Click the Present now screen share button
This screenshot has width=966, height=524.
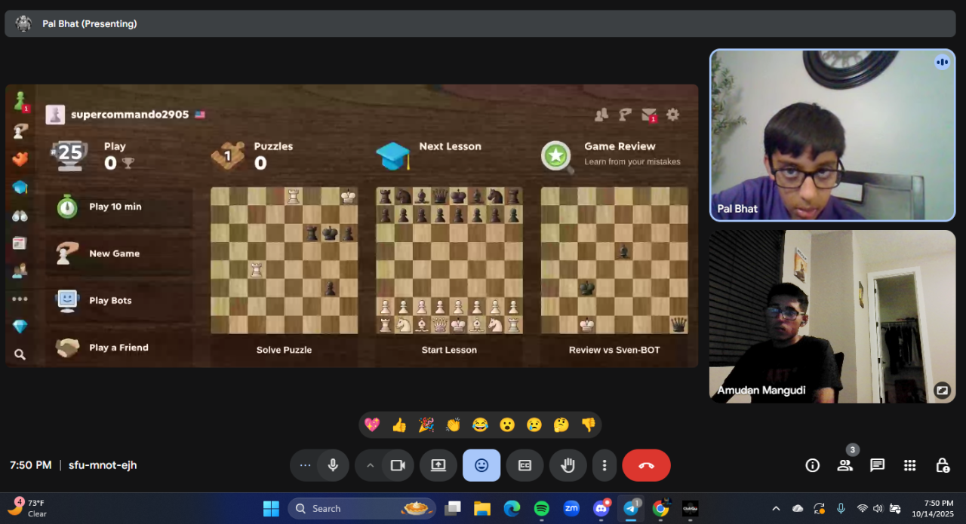[x=438, y=465]
